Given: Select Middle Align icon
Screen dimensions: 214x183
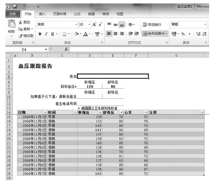Looking at the screenshot, I should tap(115, 25).
